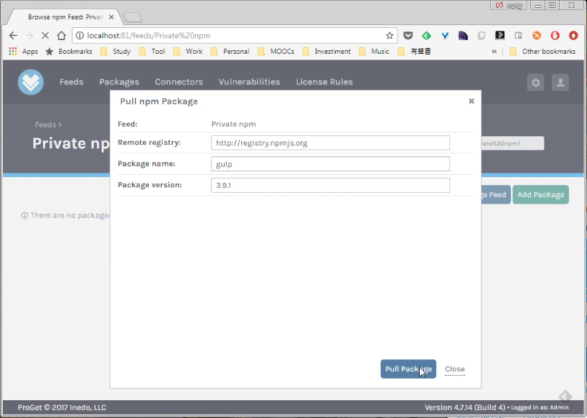Open a new browser tab
Image resolution: width=587 pixels, height=418 pixels.
tap(133, 17)
